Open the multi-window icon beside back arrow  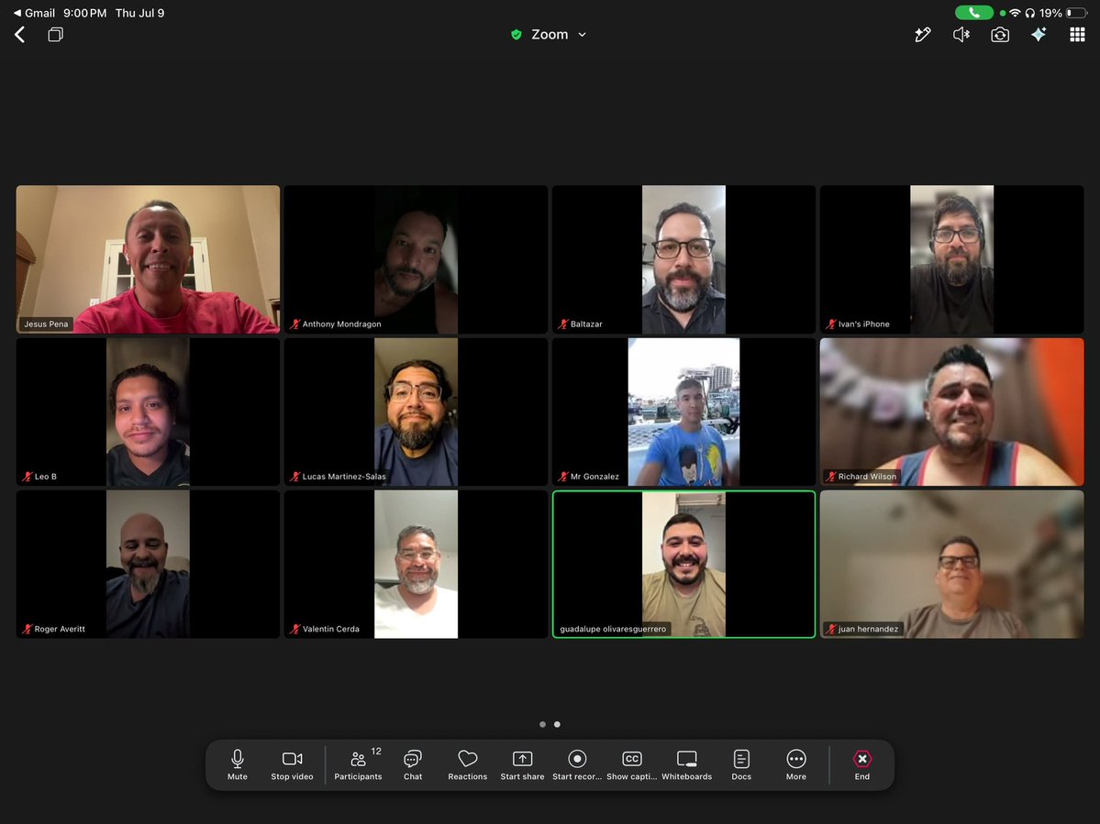click(x=55, y=34)
